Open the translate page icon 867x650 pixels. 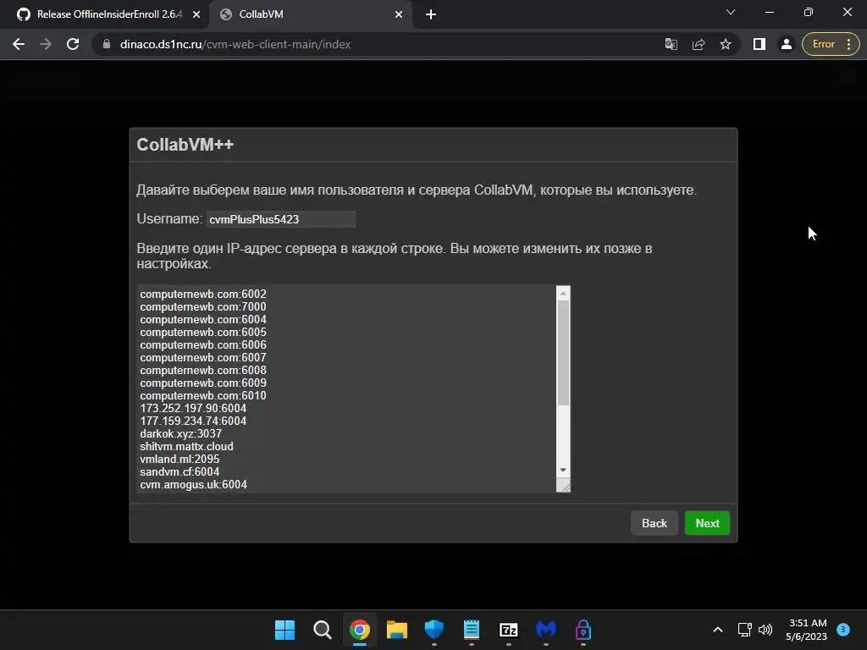671,44
